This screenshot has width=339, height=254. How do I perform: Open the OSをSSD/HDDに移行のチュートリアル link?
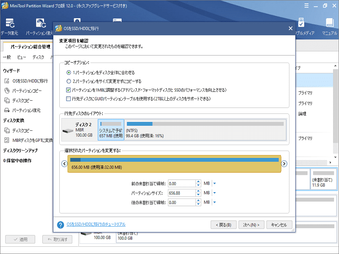point(96,224)
